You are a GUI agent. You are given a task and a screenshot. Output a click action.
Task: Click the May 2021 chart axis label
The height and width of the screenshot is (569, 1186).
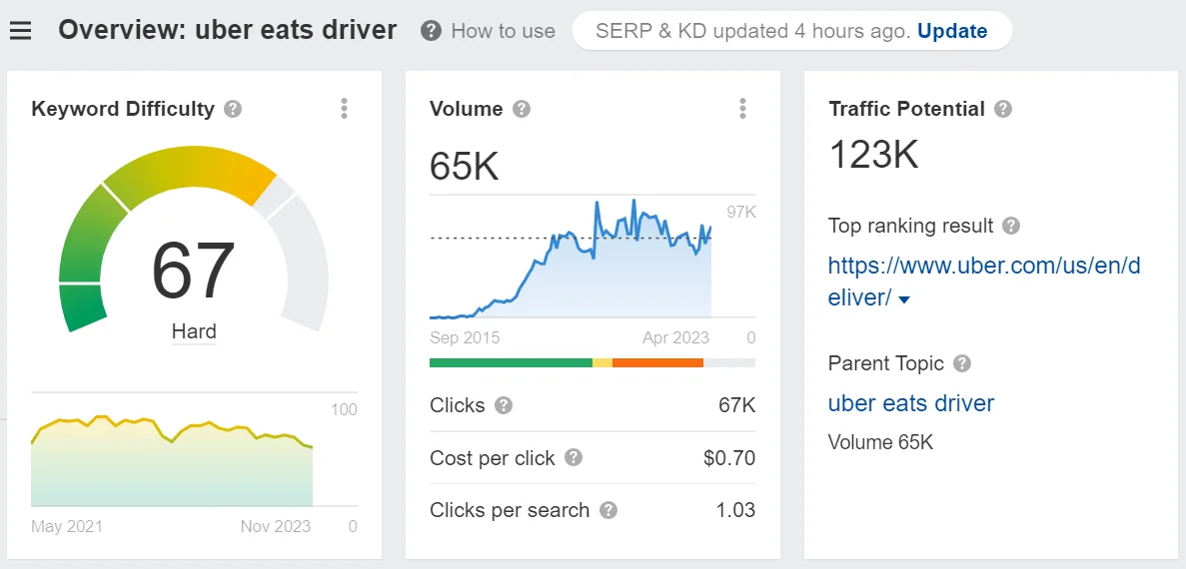click(67, 527)
